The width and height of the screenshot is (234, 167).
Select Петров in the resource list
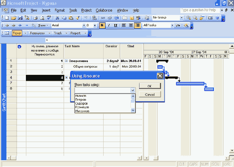81,100
